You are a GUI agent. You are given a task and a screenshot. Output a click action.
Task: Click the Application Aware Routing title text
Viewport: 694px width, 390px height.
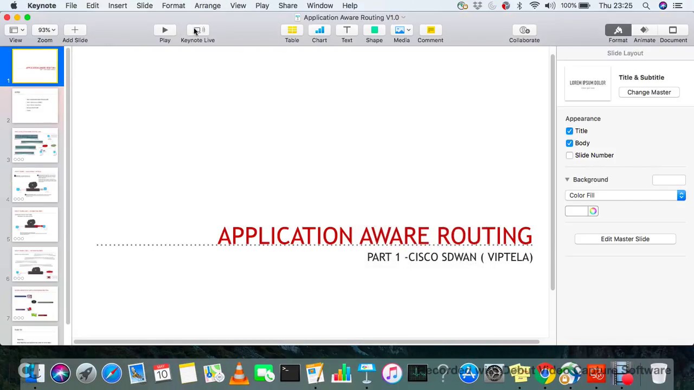tap(375, 236)
